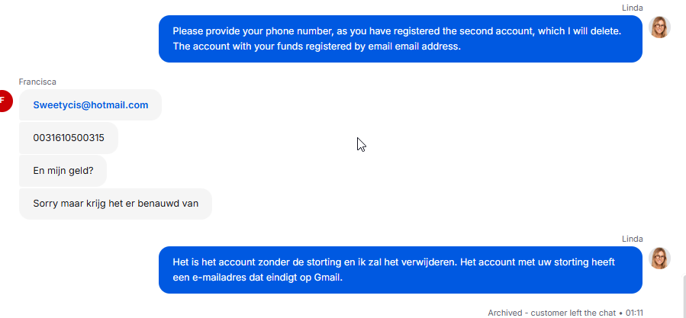Click the 0031610500315 phone number message
The image size is (686, 318).
click(69, 138)
